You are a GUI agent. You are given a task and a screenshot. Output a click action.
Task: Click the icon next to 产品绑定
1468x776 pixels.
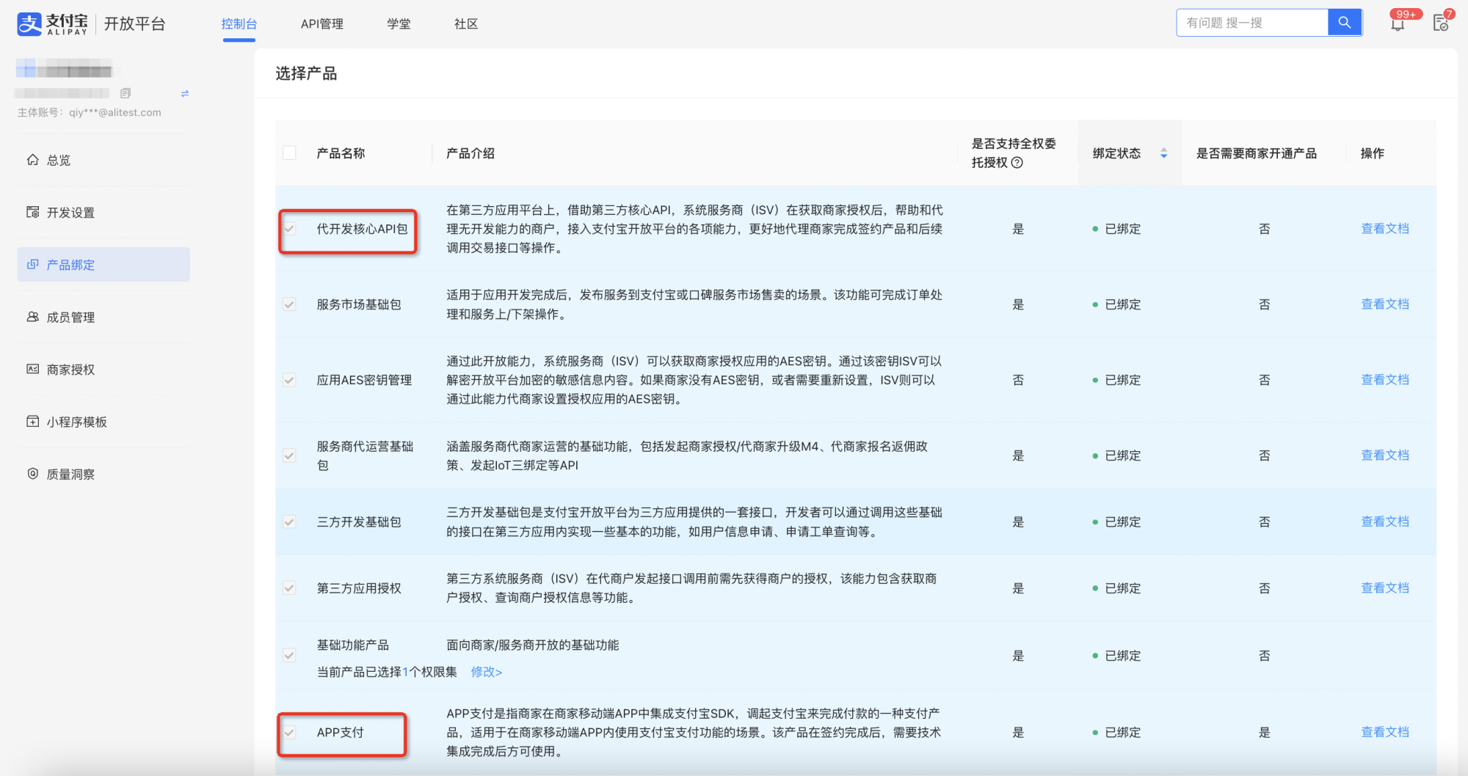coord(32,265)
